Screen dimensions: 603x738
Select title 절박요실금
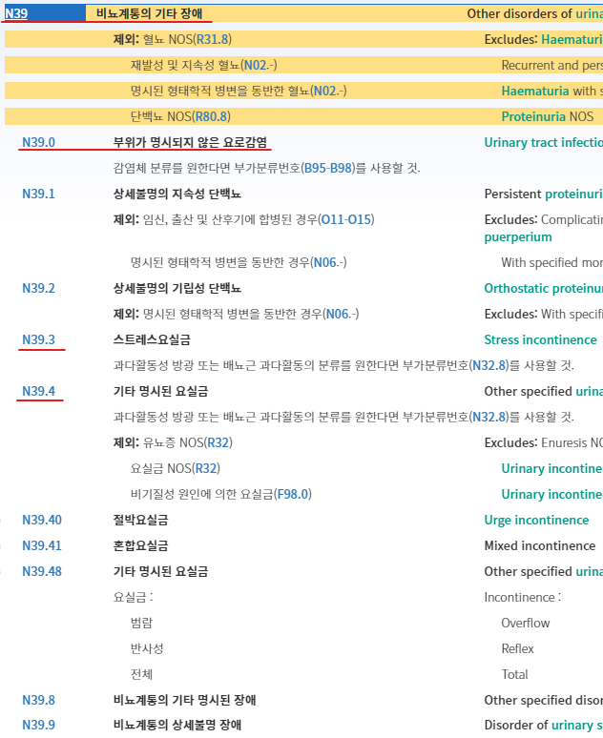coord(141,520)
